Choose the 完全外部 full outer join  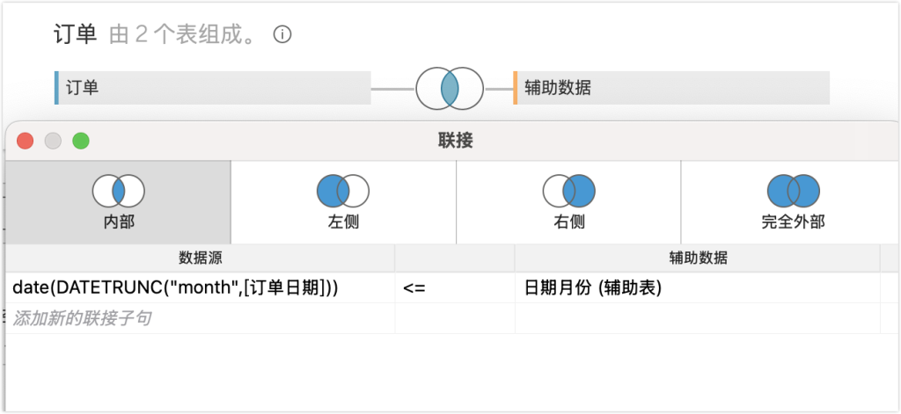coord(793,202)
